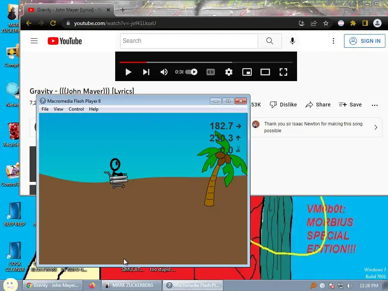Click the stick figure in shopping cart
388x291 pixels.
pyautogui.click(x=116, y=174)
